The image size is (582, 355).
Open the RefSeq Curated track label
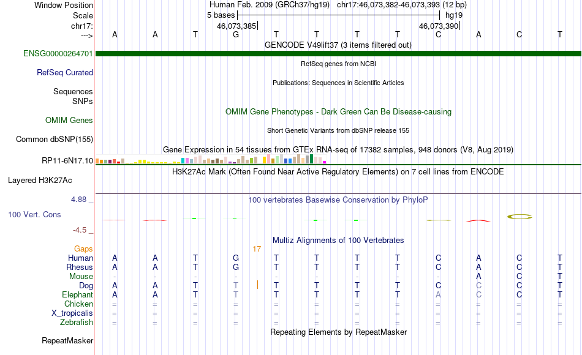pos(65,73)
